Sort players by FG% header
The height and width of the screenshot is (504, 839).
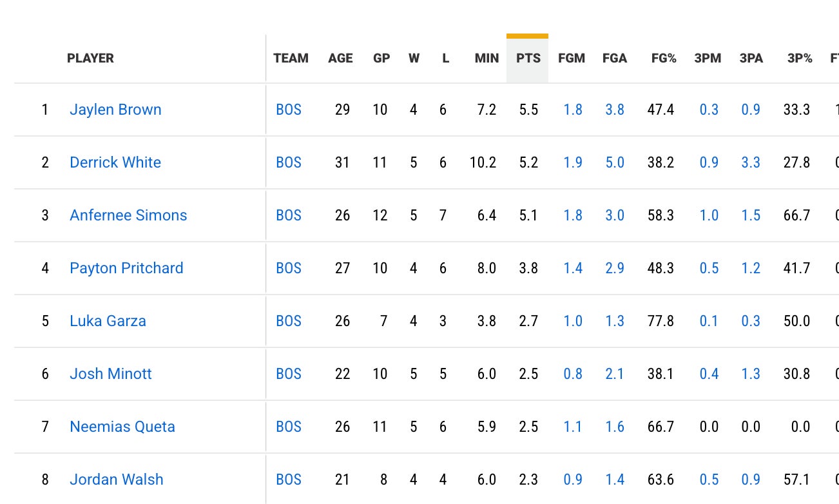664,58
